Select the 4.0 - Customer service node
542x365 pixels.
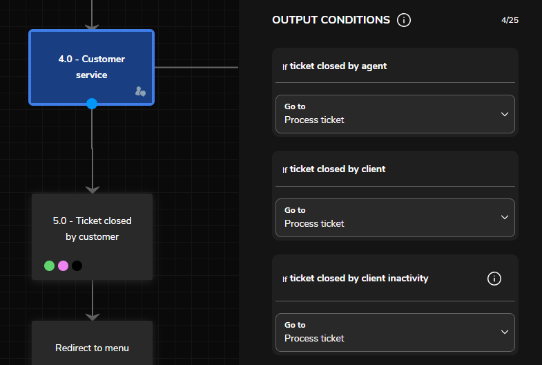(91, 67)
